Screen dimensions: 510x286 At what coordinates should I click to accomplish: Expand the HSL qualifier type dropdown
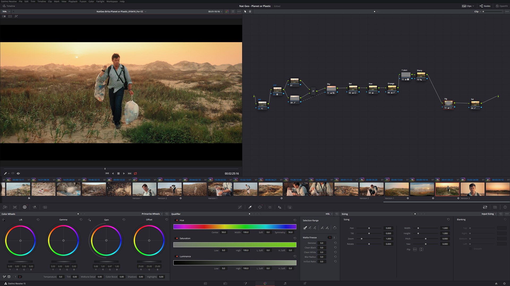click(x=329, y=214)
